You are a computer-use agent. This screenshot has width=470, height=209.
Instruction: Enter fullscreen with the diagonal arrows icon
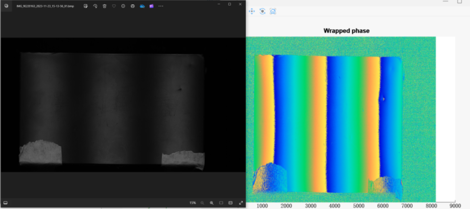tap(241, 203)
